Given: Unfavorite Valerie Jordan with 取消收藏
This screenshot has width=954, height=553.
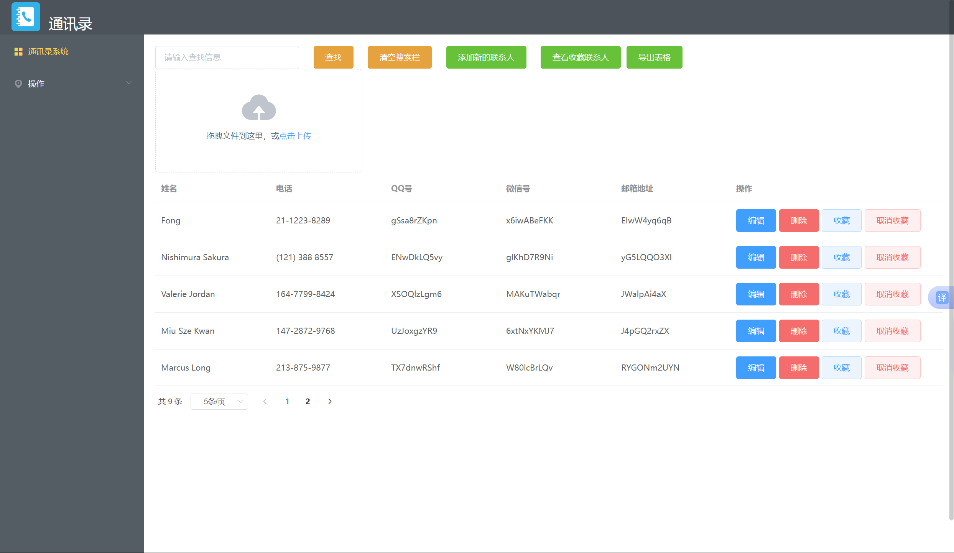Looking at the screenshot, I should point(892,294).
